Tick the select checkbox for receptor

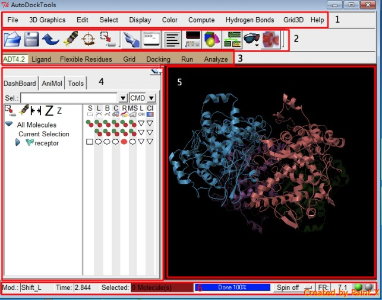tap(90, 142)
